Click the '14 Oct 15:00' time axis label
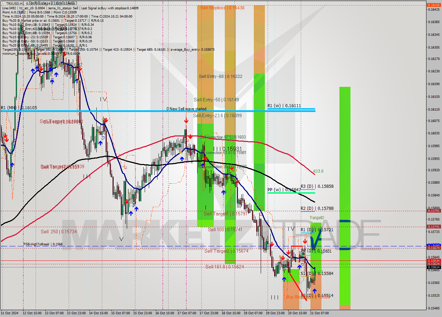This screenshot has width=442, height=317. 98,313
